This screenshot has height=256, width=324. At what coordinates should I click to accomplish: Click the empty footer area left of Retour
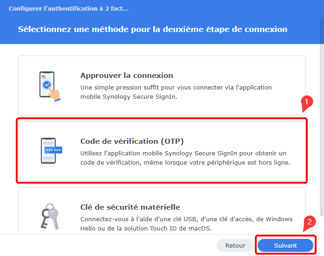coord(107,245)
